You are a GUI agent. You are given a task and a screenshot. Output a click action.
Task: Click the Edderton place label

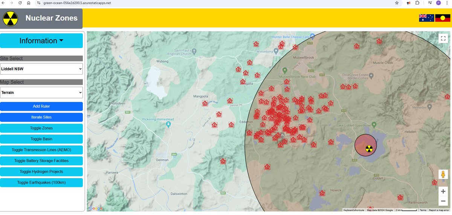pyautogui.click(x=246, y=122)
